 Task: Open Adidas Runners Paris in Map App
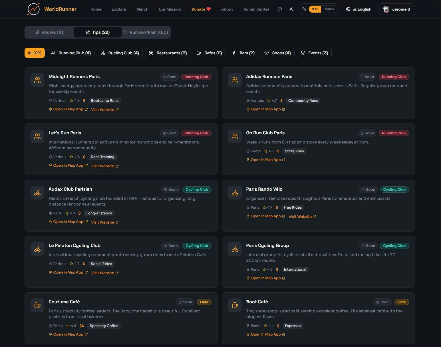pos(266,109)
